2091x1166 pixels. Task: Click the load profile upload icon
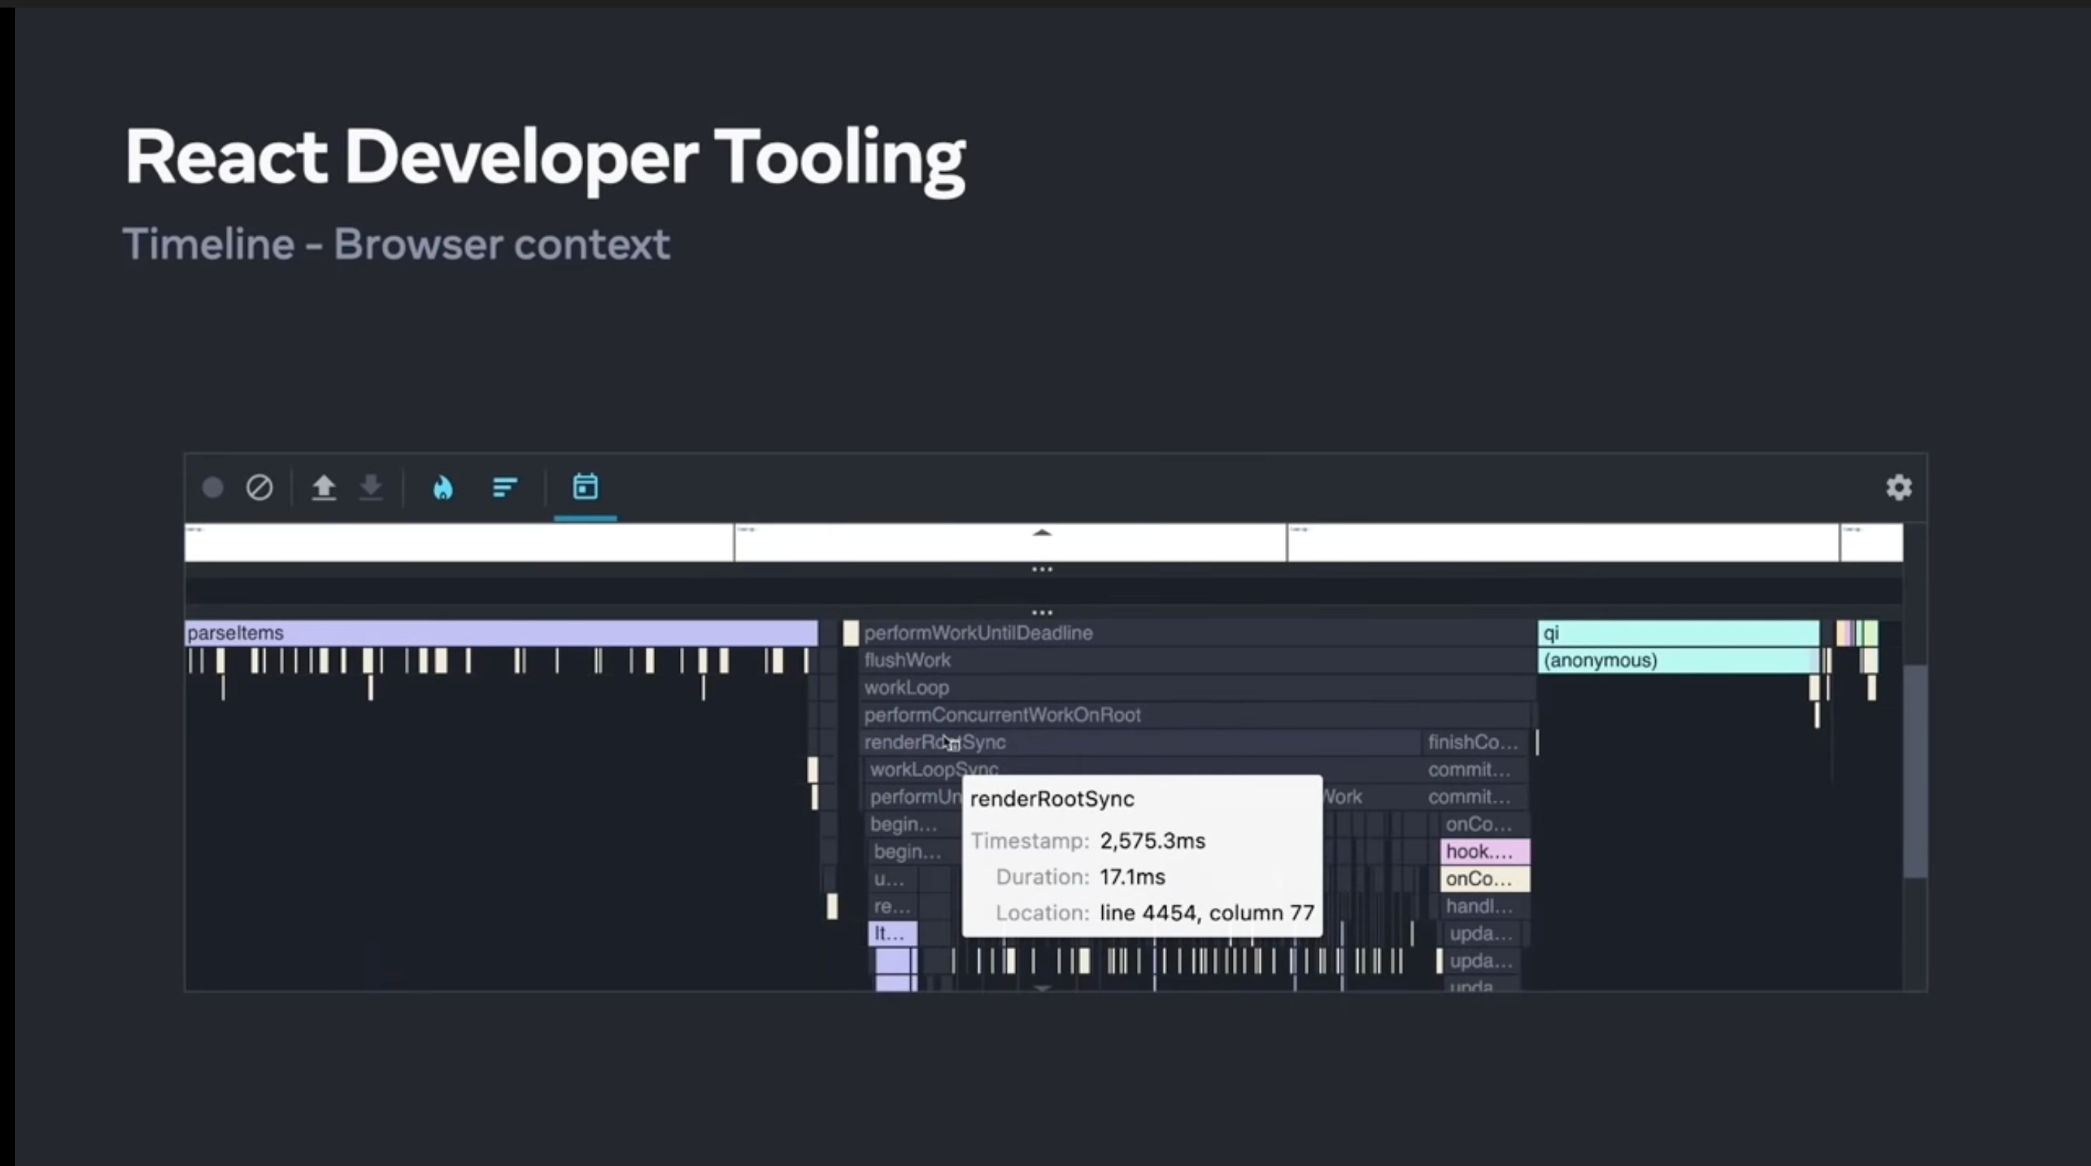pos(324,488)
